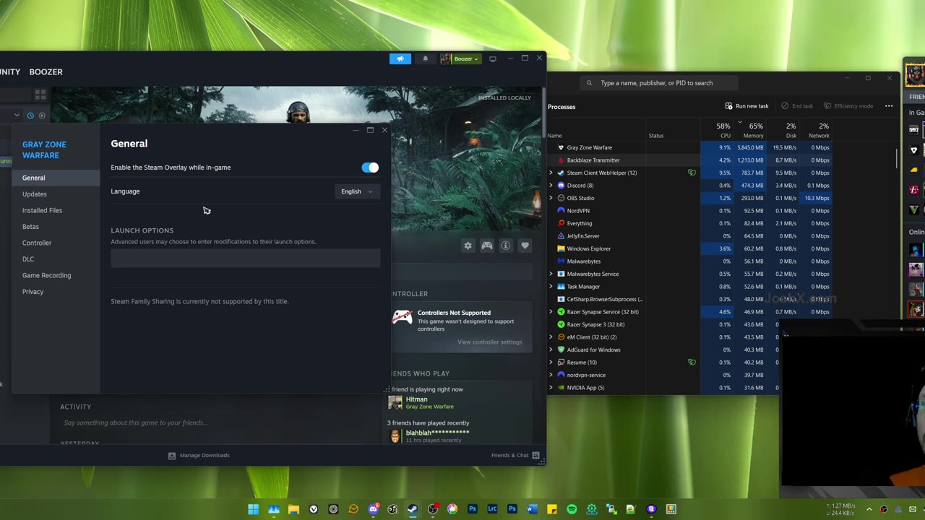Open Task Manager more options ellipsis
The height and width of the screenshot is (520, 925).
pyautogui.click(x=888, y=106)
